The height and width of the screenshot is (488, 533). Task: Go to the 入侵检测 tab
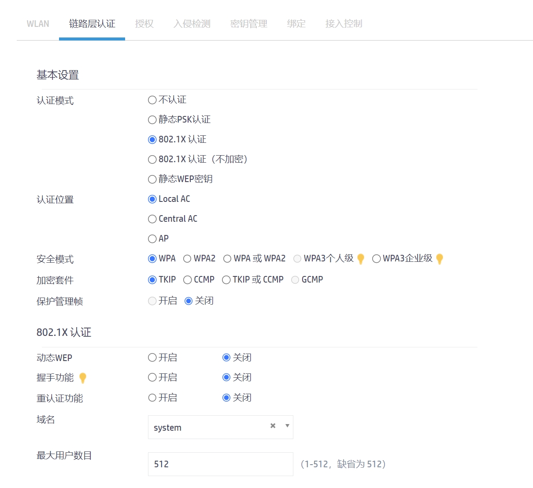point(192,24)
